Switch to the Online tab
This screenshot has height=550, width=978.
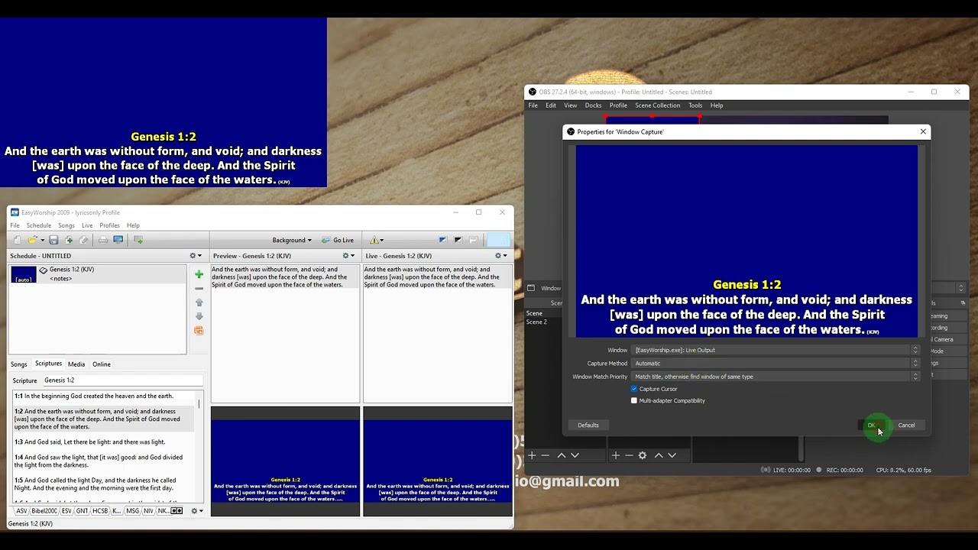coord(102,364)
